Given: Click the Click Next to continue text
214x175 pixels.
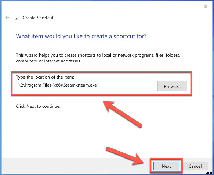Looking at the screenshot, I should click(38, 106).
